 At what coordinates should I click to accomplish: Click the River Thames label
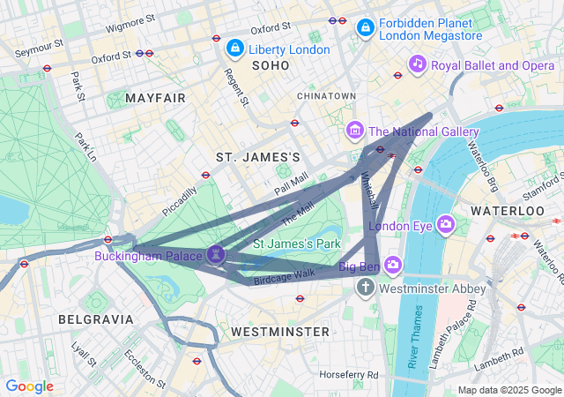(x=415, y=337)
